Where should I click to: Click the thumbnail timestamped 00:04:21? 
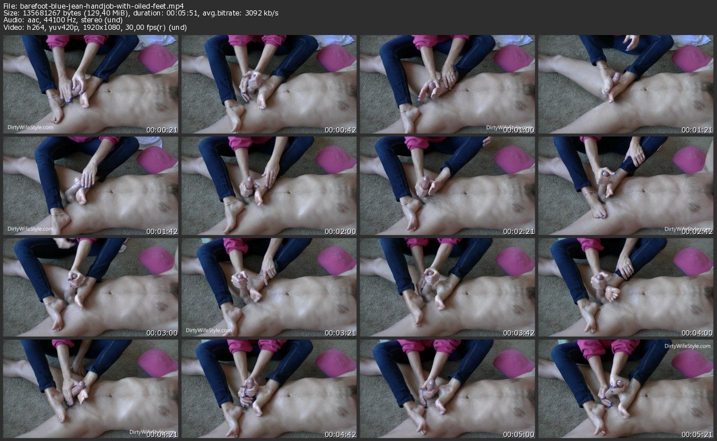coord(91,388)
